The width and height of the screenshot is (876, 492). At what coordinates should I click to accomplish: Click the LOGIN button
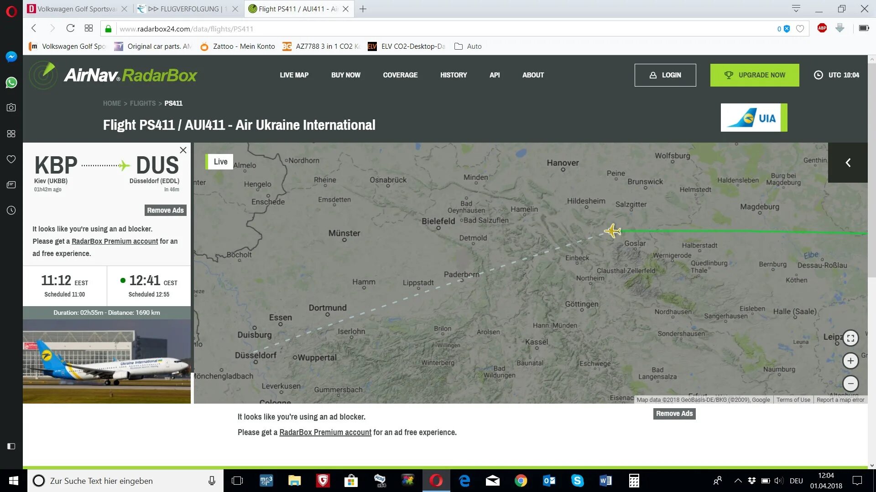tap(665, 75)
